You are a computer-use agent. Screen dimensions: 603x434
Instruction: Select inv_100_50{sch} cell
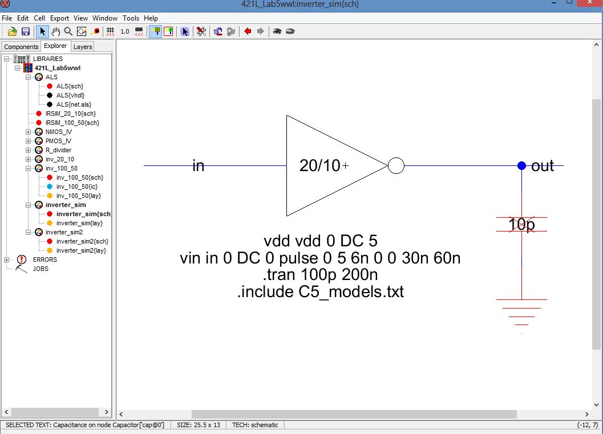tap(80, 177)
